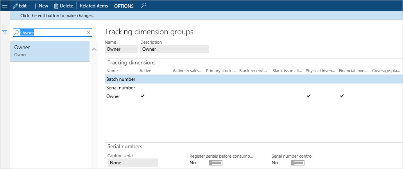403x169 pixels.
Task: Collapse the Serial numbers section
Action: (125, 147)
